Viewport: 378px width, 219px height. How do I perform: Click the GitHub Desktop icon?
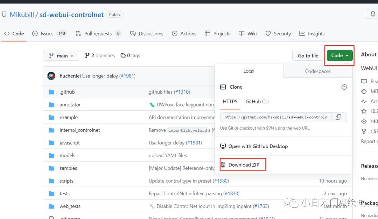223,146
